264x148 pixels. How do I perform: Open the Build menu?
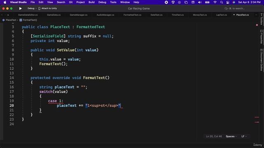pos(92,2)
